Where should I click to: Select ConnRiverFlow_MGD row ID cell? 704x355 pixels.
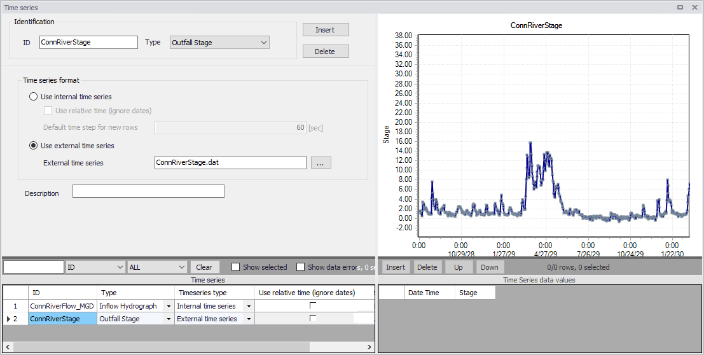point(62,306)
